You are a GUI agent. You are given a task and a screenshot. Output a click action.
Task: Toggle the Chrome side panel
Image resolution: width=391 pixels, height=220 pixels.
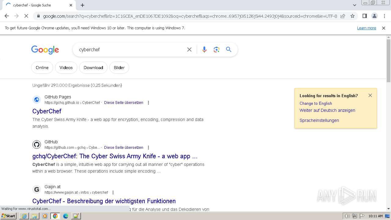pos(364,16)
